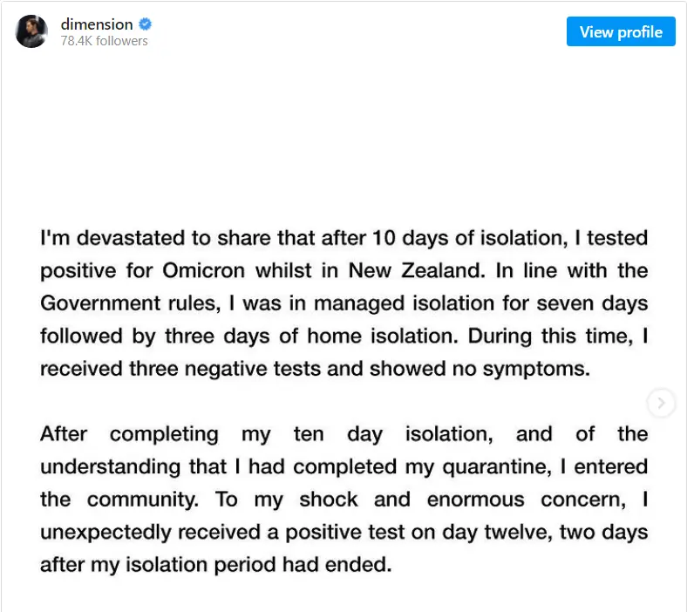The width and height of the screenshot is (694, 612).
Task: Click the line "the community. To my shock"
Action: click(x=344, y=500)
